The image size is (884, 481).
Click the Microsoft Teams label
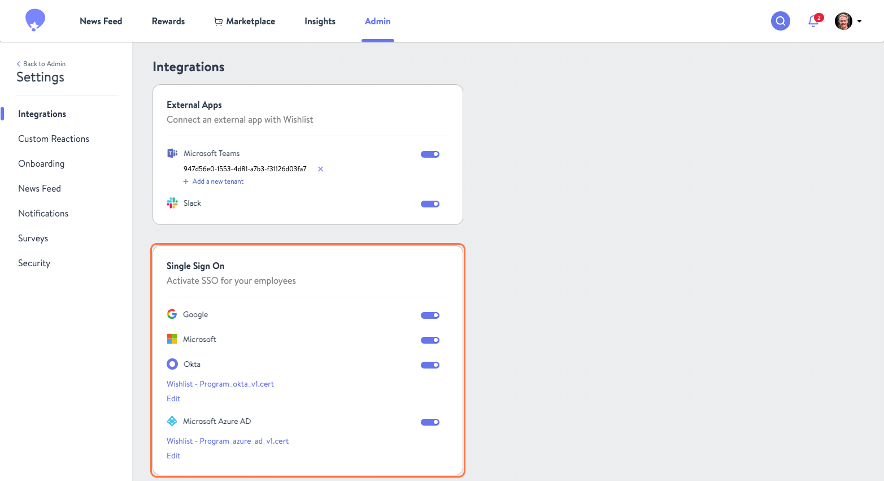tap(211, 153)
